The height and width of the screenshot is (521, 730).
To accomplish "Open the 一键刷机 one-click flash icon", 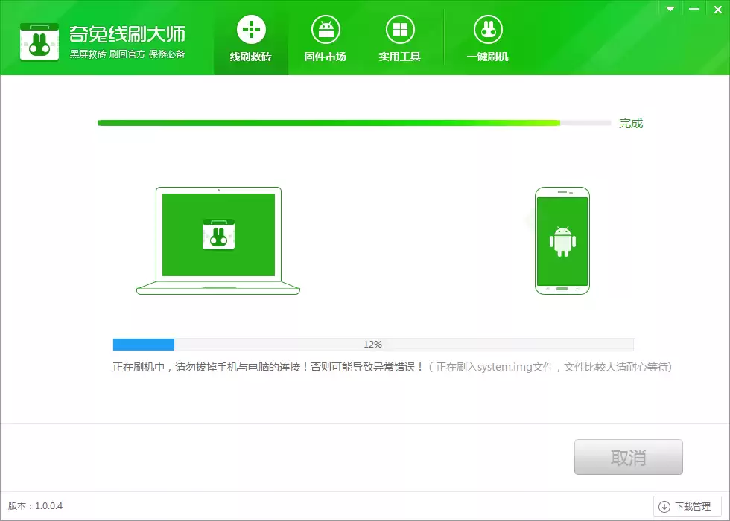I will (488, 30).
